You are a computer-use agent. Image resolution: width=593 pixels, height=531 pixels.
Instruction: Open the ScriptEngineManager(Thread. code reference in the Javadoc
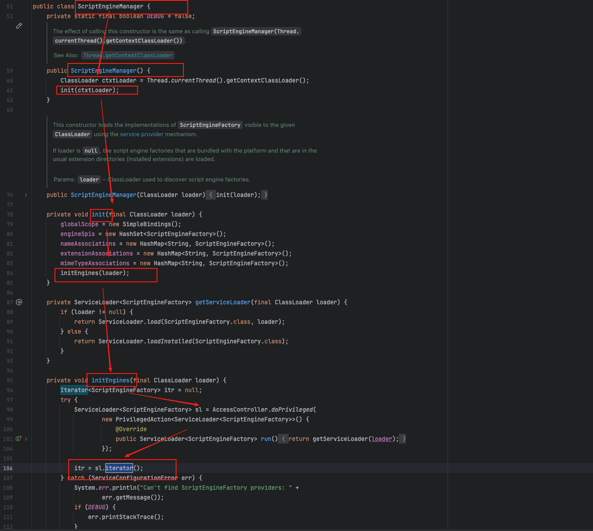tap(256, 31)
